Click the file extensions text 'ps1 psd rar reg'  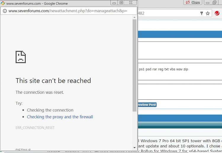[151, 69]
